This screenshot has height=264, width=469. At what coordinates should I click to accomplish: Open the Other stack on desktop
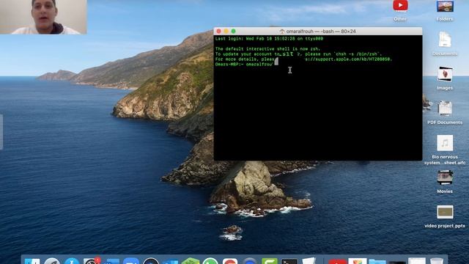pyautogui.click(x=400, y=6)
